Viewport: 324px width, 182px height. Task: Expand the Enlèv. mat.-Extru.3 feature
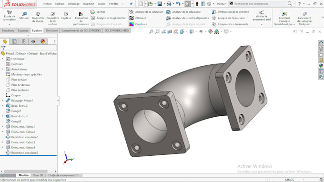(x=2, y=142)
